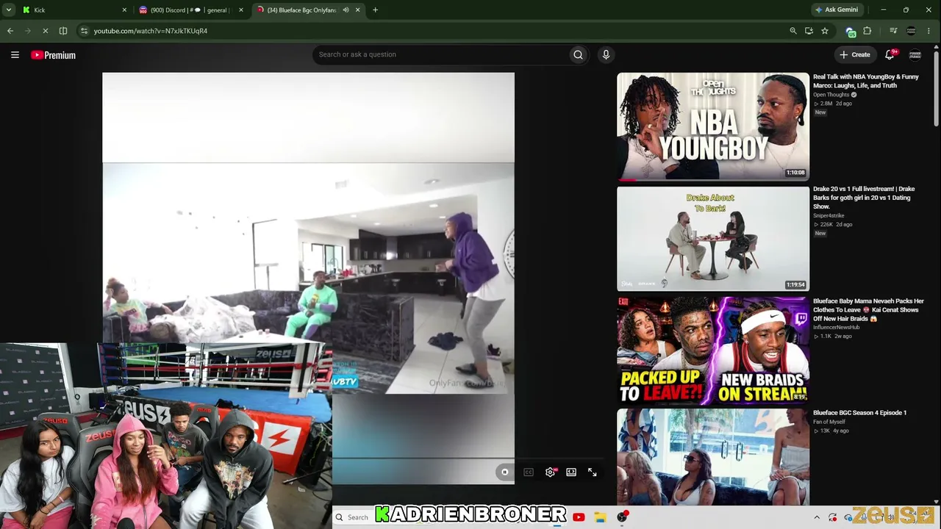
Task: Mute the Blueface tab audio icon
Action: click(346, 10)
